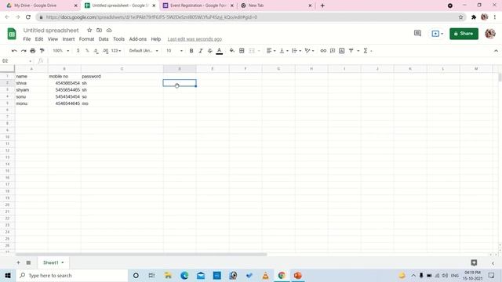Toggle strikethrough formatting
Viewport: 502px width, 282px height.
click(x=210, y=51)
